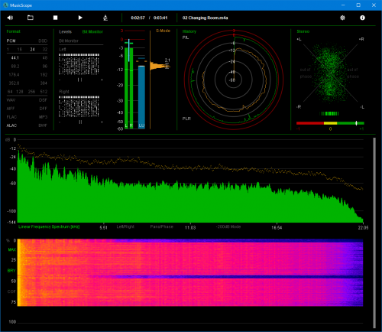Toggle the BRY spectrogram color option

click(x=11, y=271)
